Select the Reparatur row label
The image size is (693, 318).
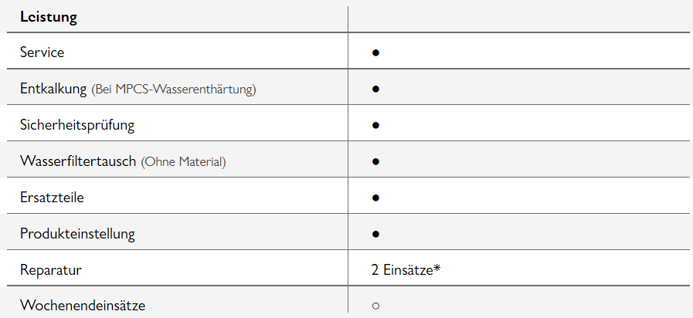tap(50, 270)
